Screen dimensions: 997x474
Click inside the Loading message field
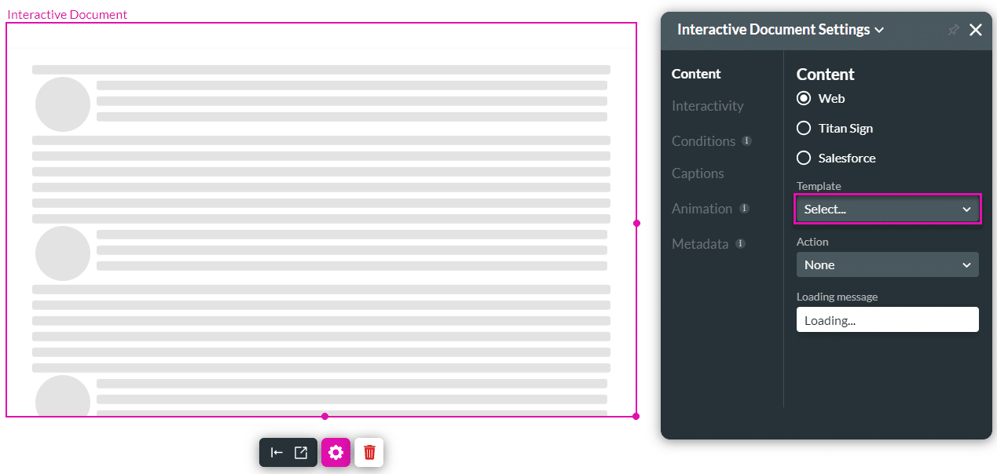(887, 319)
